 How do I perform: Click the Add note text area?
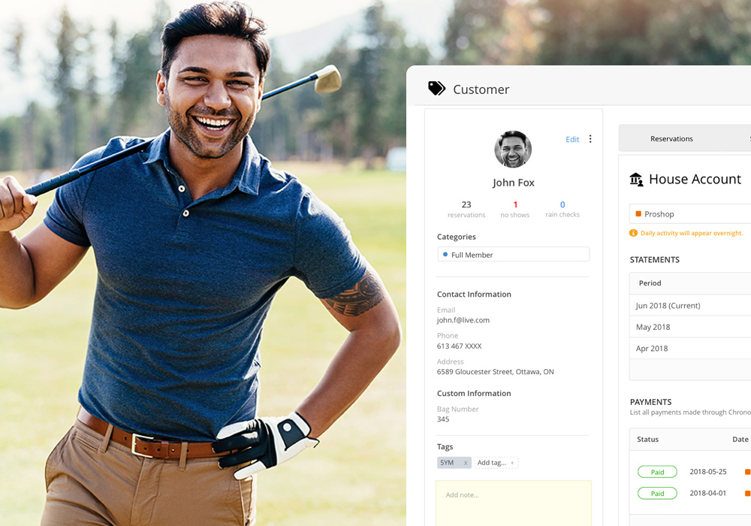tap(514, 503)
